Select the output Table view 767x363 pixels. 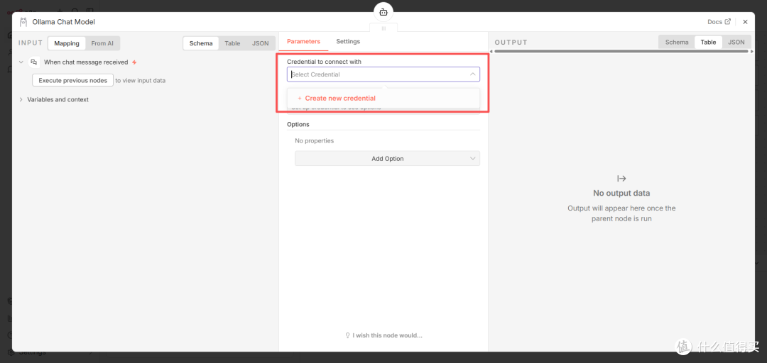click(708, 42)
